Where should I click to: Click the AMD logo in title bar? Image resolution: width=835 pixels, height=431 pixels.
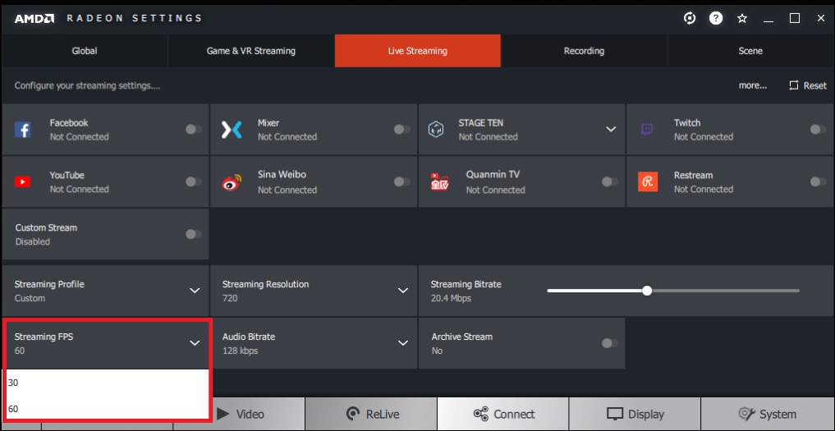34,19
